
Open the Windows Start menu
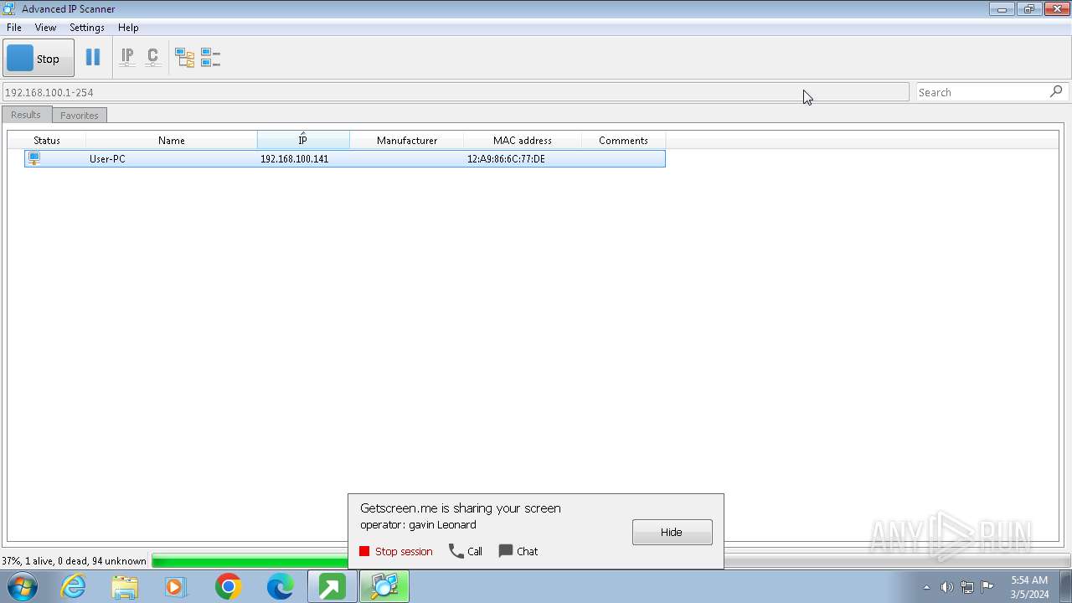tap(23, 586)
